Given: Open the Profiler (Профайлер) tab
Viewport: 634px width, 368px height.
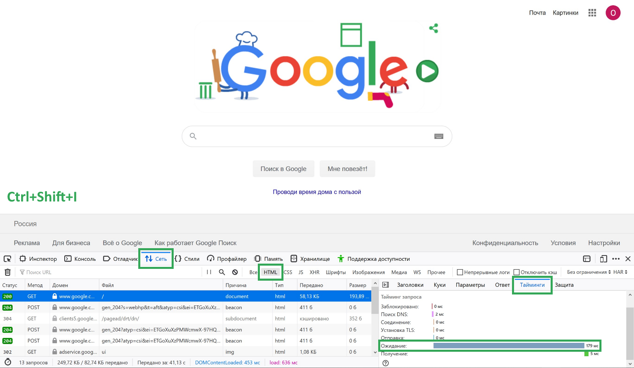Looking at the screenshot, I should click(227, 259).
